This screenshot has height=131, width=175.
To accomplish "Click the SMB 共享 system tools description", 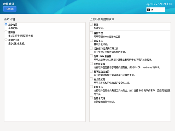I will click(x=132, y=92).
